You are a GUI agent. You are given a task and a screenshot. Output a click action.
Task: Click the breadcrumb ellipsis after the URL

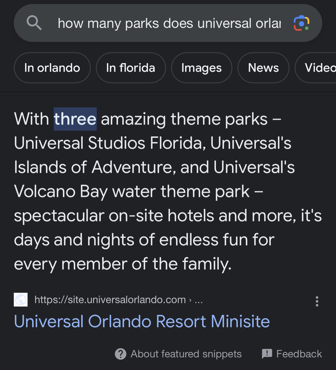click(198, 300)
